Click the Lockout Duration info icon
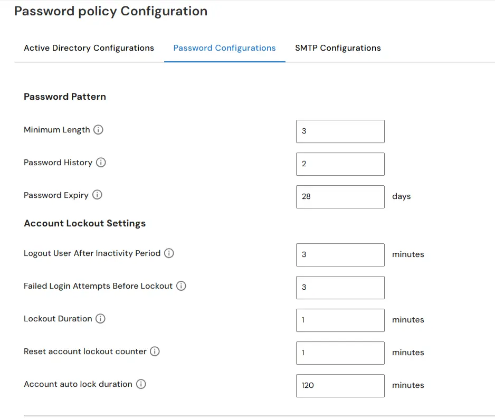495x419 pixels. pos(101,318)
